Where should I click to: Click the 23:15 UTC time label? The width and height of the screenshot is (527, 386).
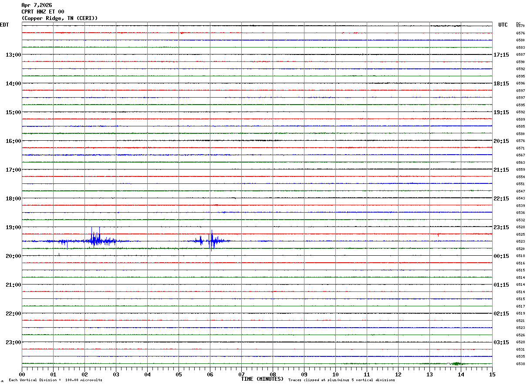tap(501, 227)
